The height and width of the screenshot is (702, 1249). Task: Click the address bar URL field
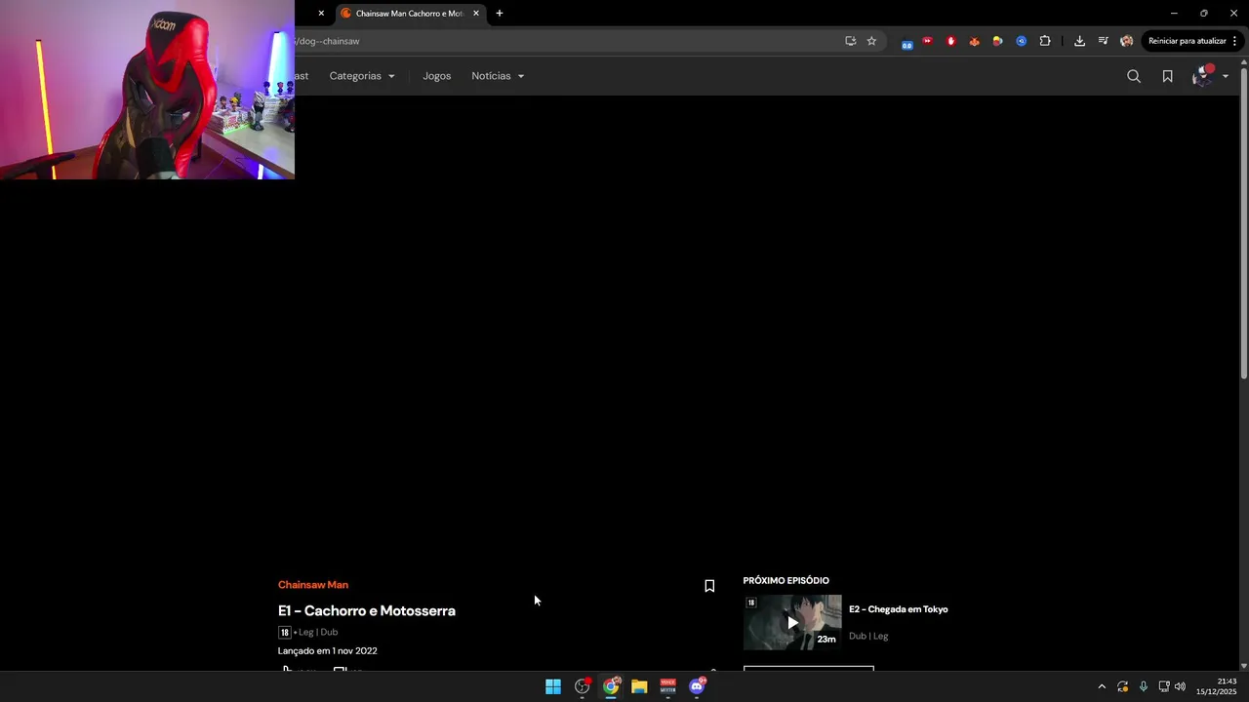point(566,41)
